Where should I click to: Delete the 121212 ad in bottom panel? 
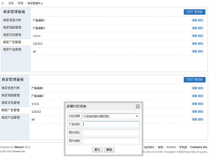point(201,111)
